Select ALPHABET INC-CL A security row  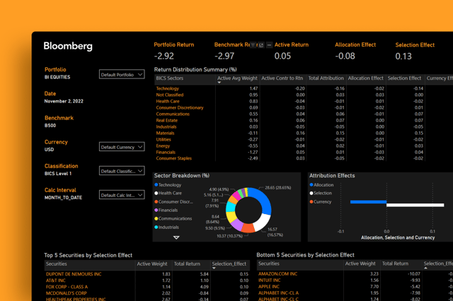[x=355, y=293]
